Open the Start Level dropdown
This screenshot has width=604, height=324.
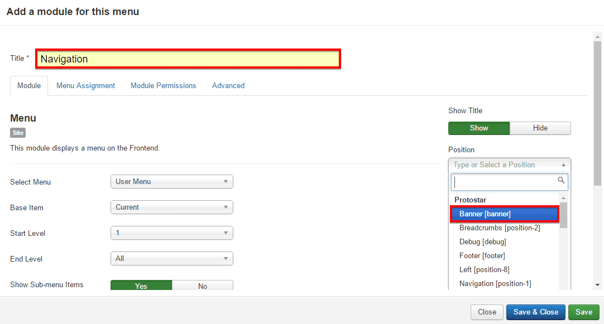[x=171, y=233]
